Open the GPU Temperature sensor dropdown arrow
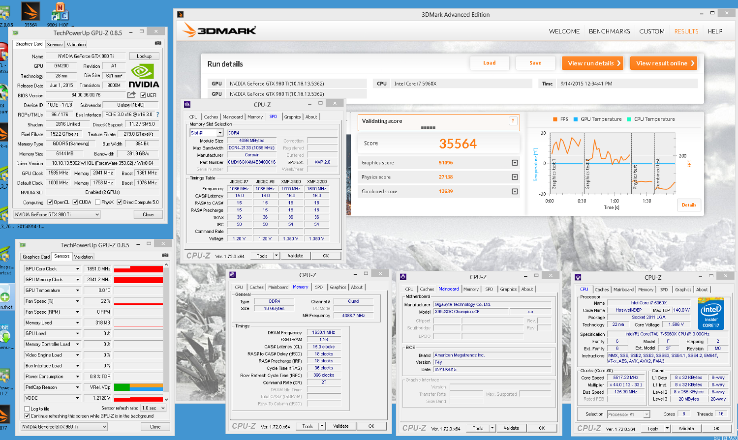 point(77,291)
